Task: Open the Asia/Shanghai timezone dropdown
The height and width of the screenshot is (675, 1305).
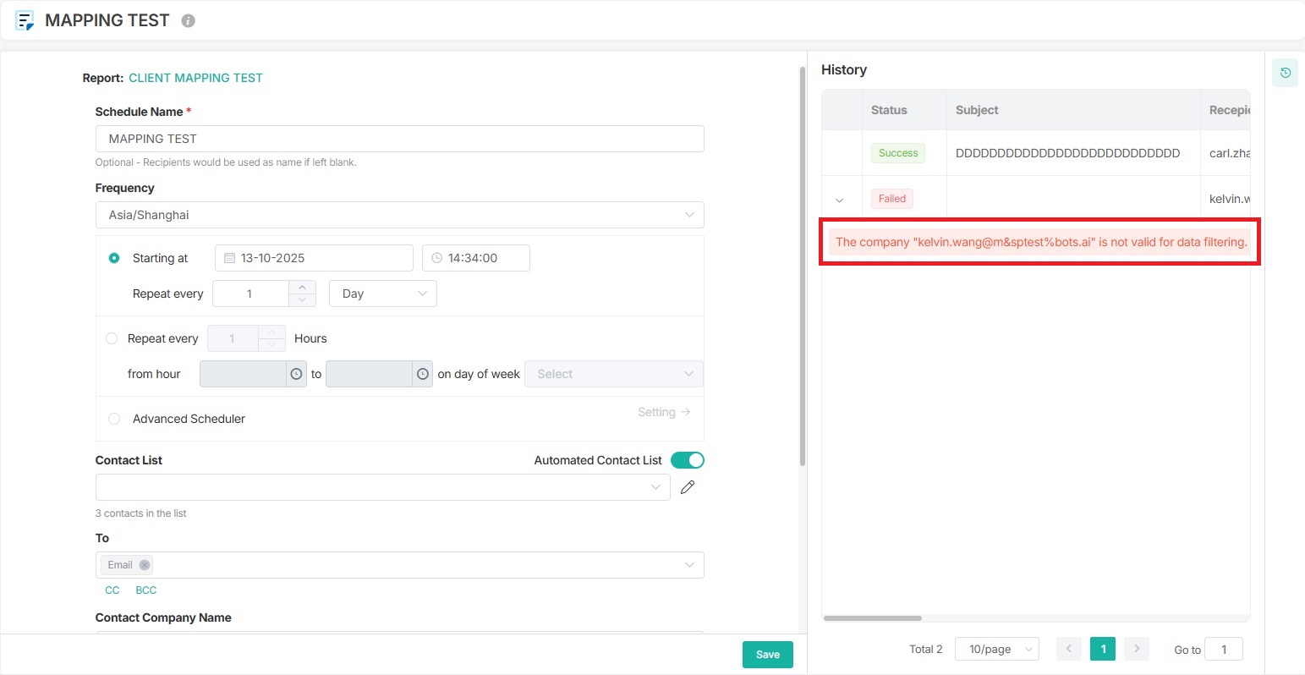Action: click(x=399, y=215)
